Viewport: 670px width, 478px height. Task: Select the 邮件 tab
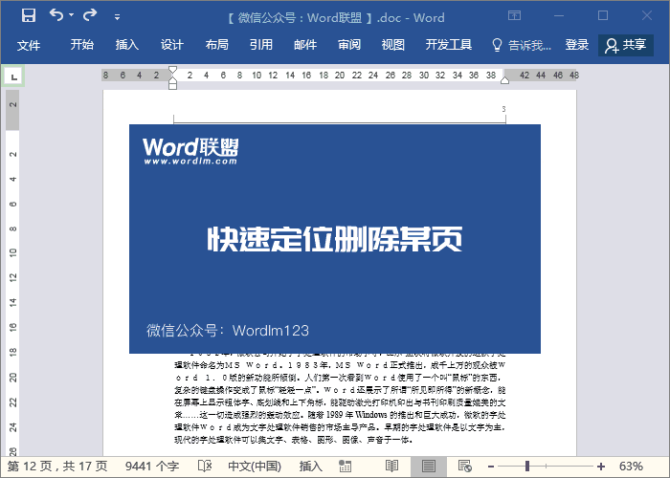pos(305,45)
